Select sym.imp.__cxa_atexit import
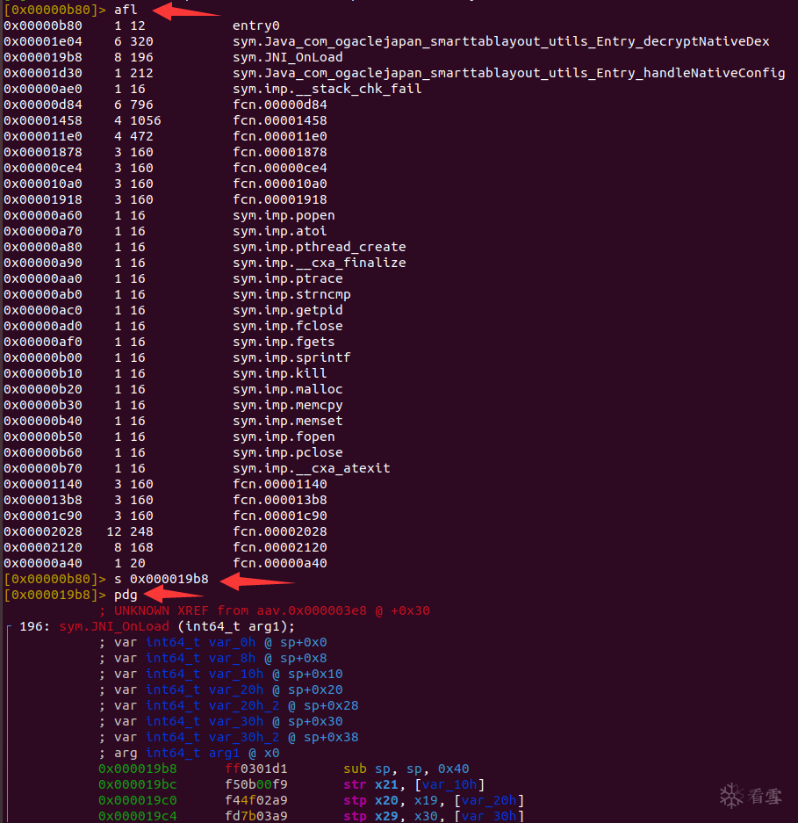This screenshot has width=798, height=823. coord(311,467)
